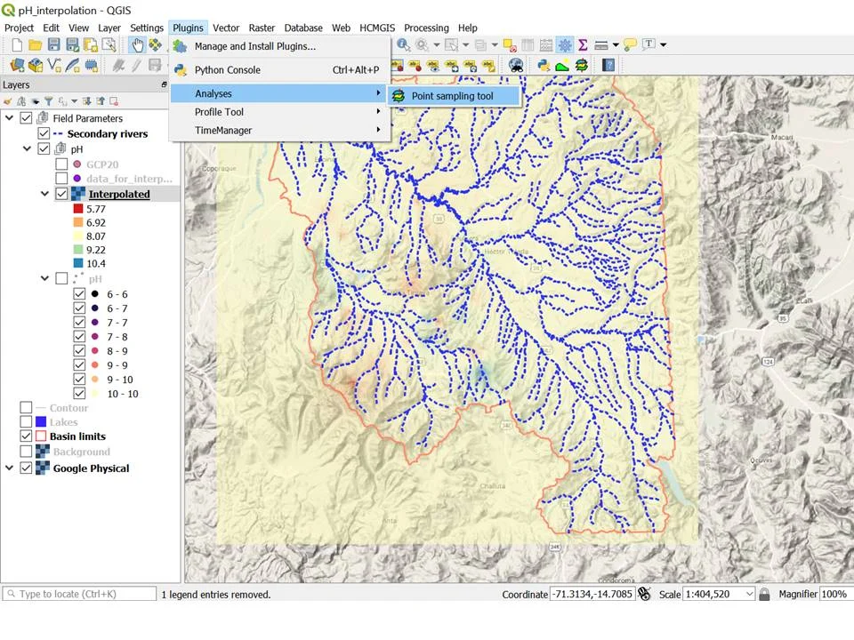Open the Data Source Manager icon
The width and height of the screenshot is (854, 640).
click(17, 65)
